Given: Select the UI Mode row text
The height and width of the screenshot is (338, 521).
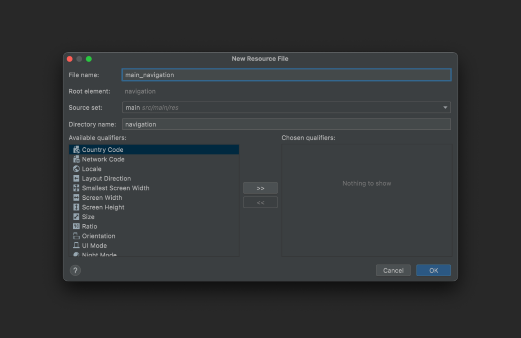Looking at the screenshot, I should (95, 246).
